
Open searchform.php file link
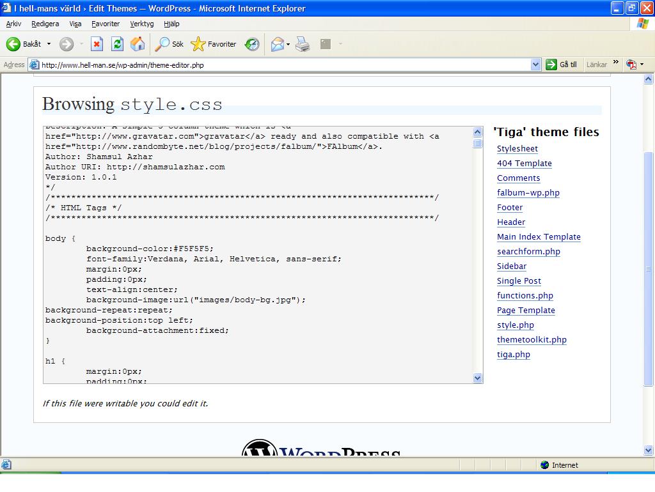[528, 252]
